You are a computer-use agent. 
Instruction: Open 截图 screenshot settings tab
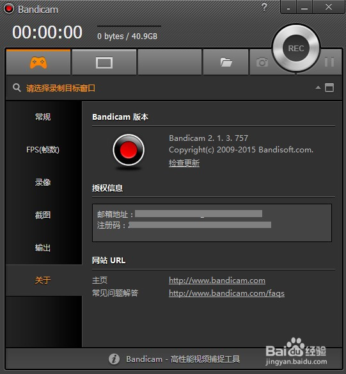pyautogui.click(x=43, y=215)
